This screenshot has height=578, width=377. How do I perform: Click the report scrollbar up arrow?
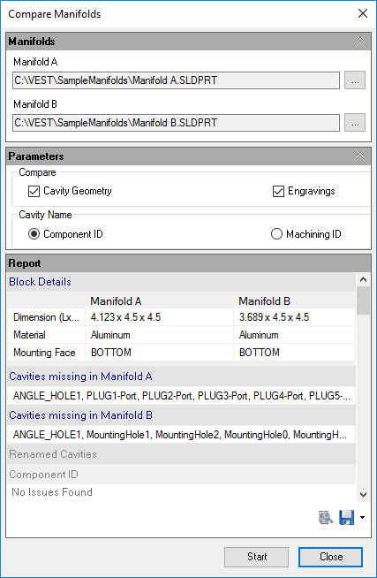point(363,279)
